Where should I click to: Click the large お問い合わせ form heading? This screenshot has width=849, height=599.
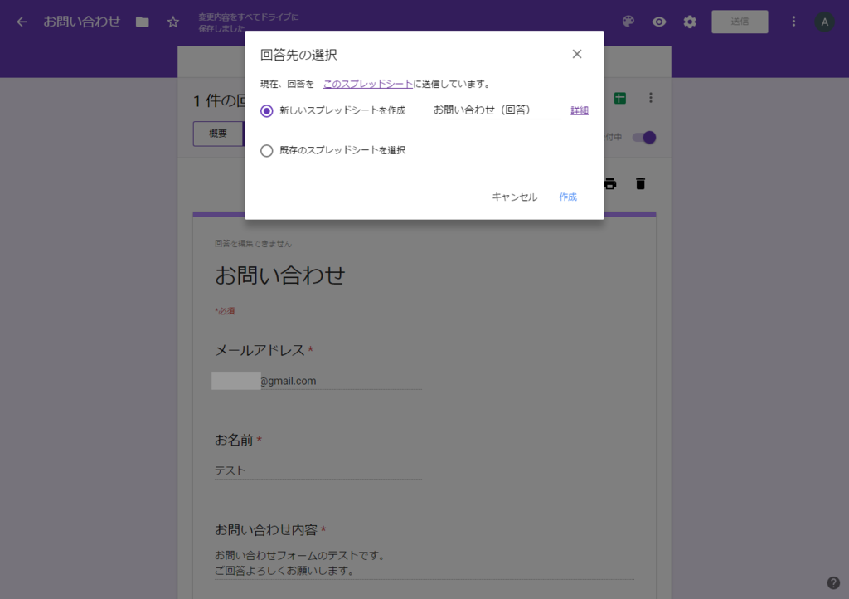[279, 275]
